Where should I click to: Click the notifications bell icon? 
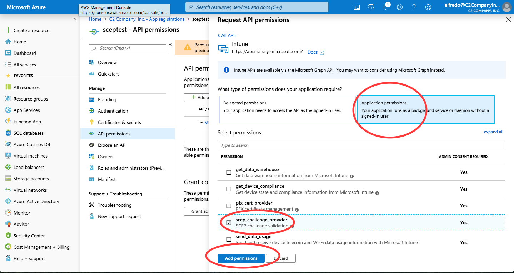[385, 7]
